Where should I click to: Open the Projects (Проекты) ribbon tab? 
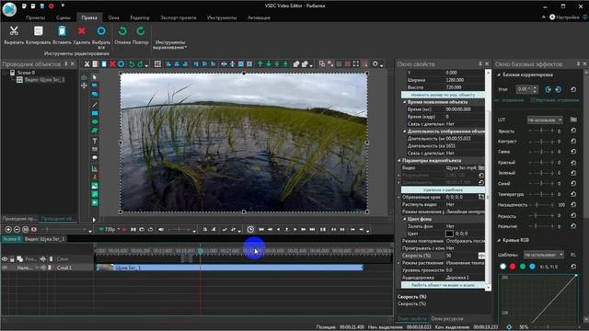(x=36, y=17)
